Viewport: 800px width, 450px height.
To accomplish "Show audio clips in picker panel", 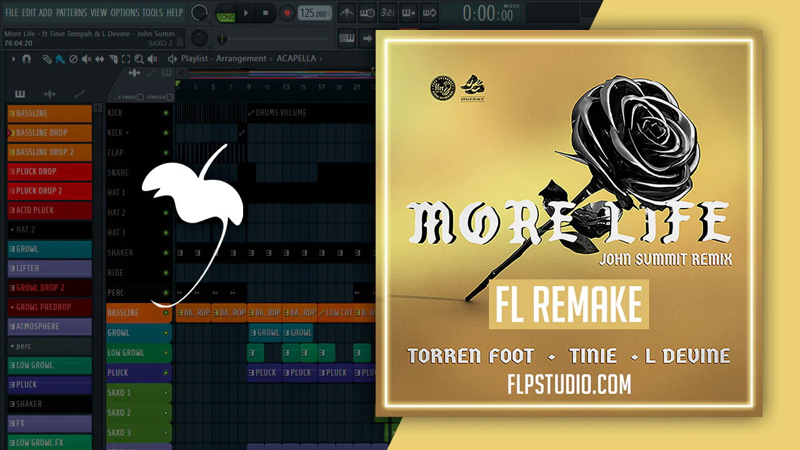I will [49, 94].
